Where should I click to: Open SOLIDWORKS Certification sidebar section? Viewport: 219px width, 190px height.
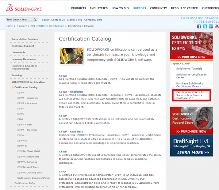28,82
